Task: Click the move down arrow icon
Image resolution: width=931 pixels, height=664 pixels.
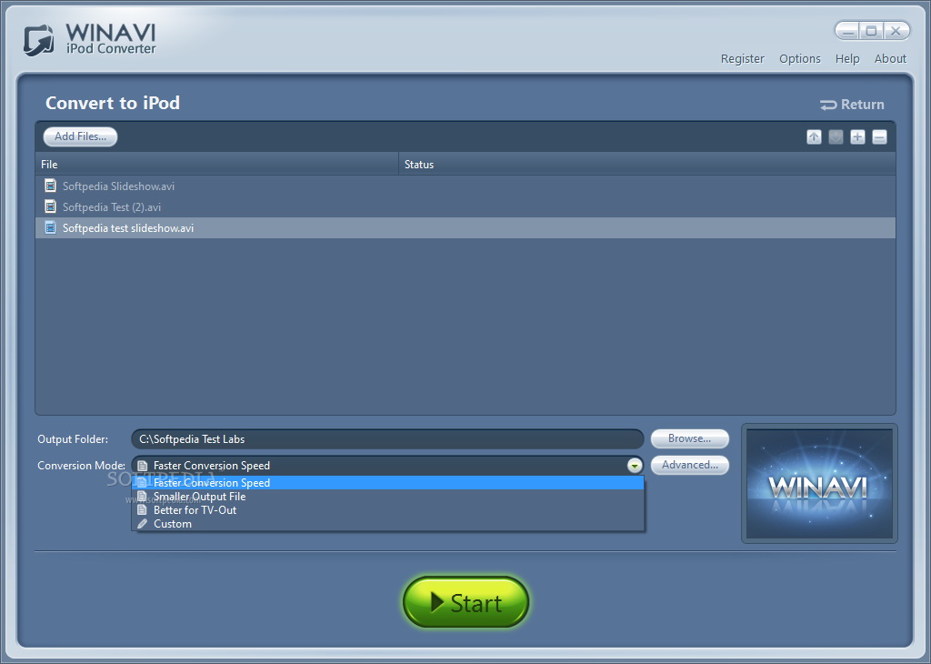Action: pos(836,137)
